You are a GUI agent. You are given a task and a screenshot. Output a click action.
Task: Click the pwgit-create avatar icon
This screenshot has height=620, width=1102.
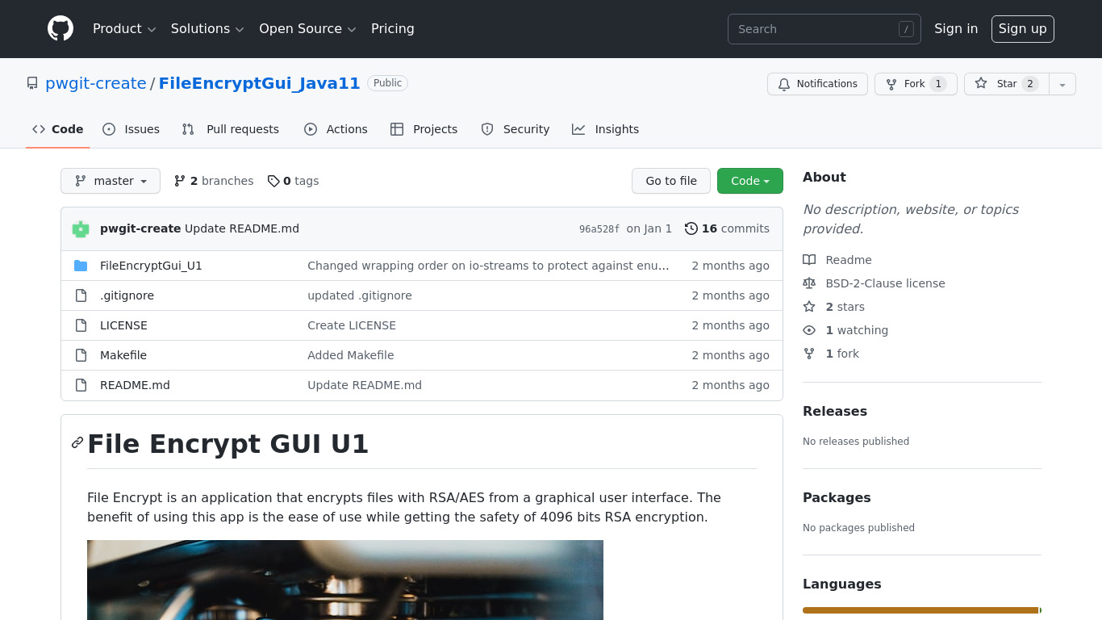tap(81, 228)
